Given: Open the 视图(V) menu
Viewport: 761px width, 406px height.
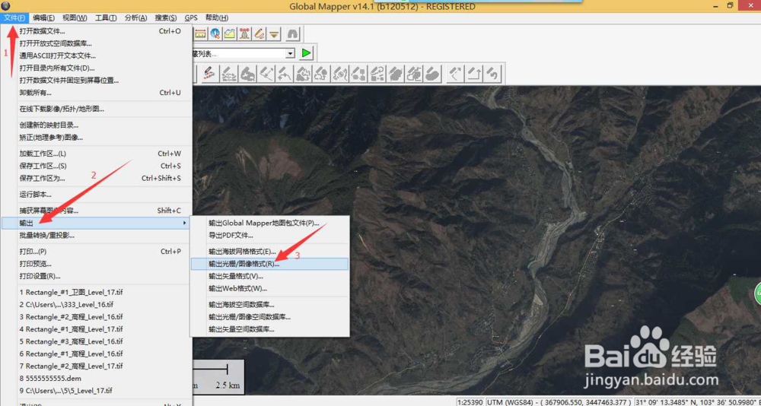Looking at the screenshot, I should tap(75, 18).
